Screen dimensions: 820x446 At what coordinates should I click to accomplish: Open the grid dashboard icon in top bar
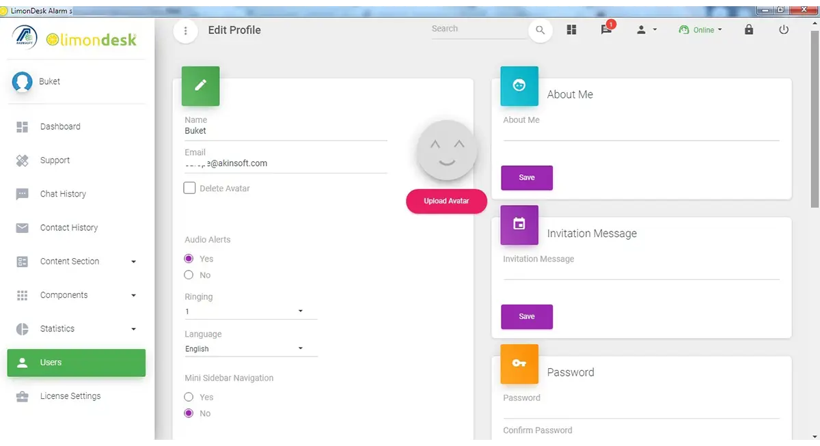pyautogui.click(x=571, y=30)
